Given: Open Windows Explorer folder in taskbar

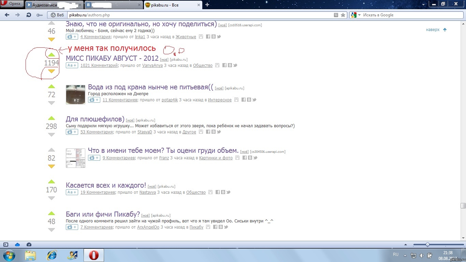Looking at the screenshot, I should click(x=30, y=255).
